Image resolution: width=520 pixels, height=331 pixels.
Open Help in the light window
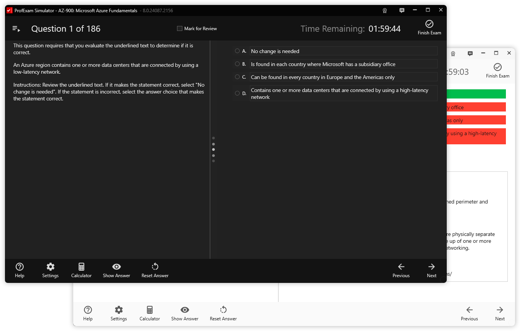88,313
